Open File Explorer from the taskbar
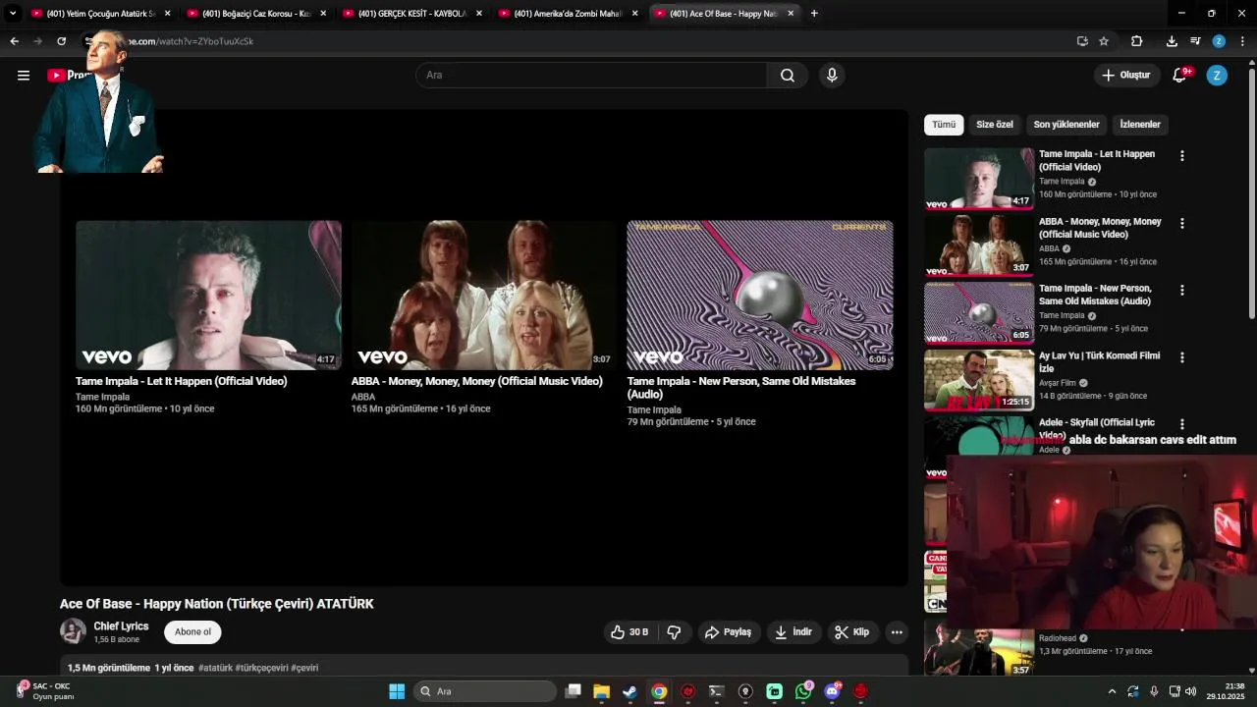 pos(601,691)
